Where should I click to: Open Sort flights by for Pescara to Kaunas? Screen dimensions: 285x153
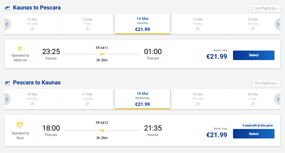coord(266,83)
